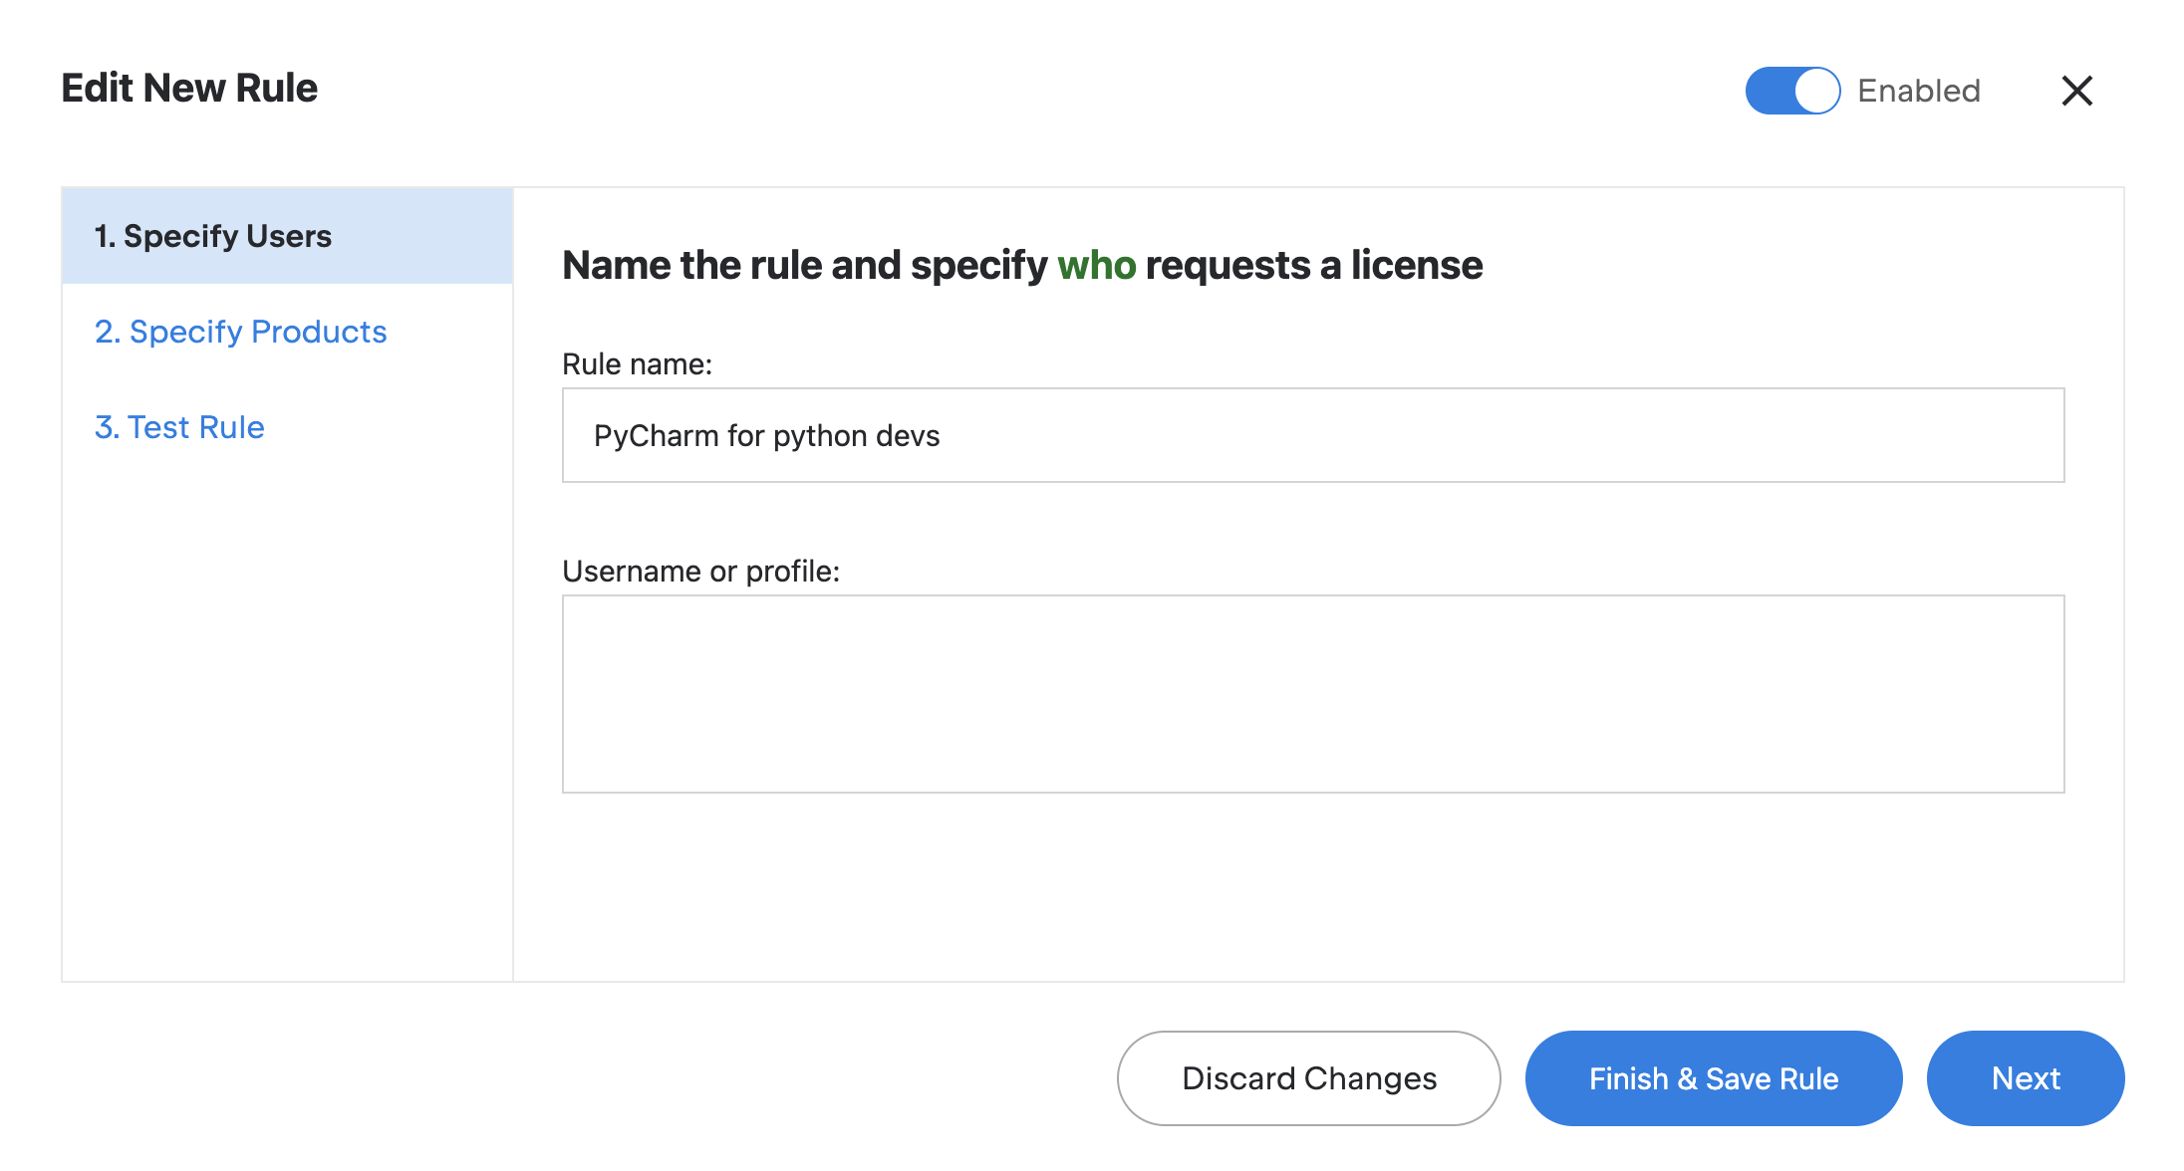Click the "Rule name:" label
This screenshot has height=1171, width=2184.
pyautogui.click(x=637, y=364)
